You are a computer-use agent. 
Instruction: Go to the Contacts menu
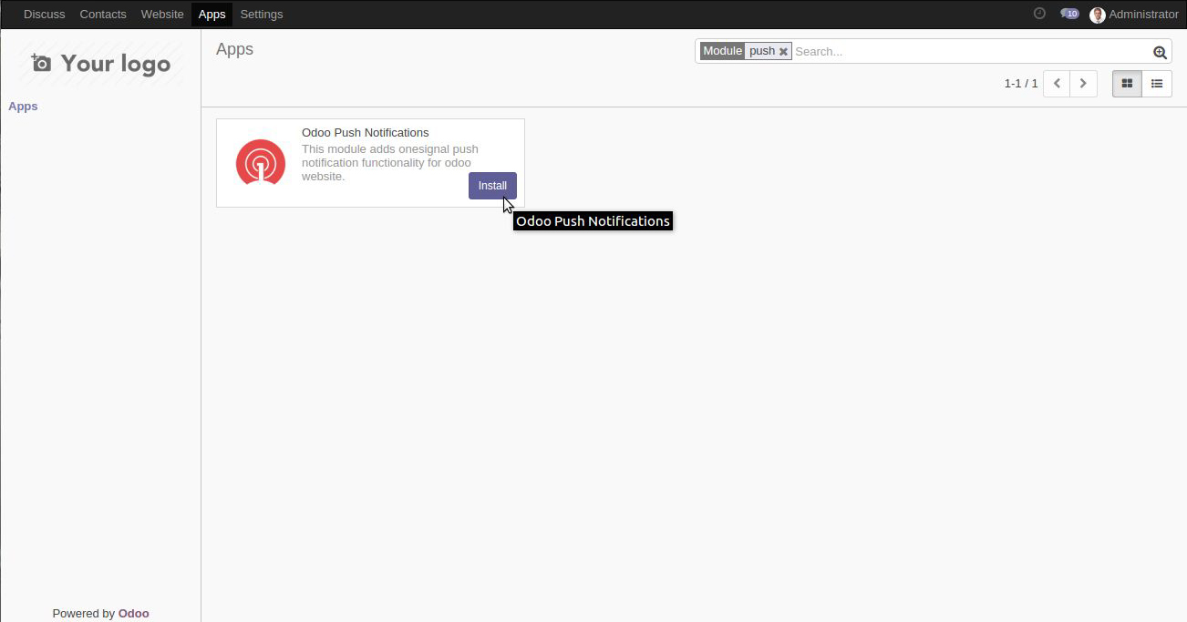pos(103,15)
